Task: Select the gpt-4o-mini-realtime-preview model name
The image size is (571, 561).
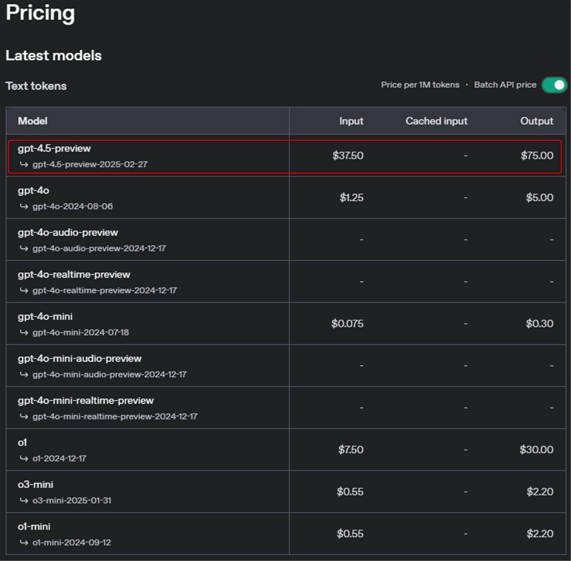Action: click(86, 401)
